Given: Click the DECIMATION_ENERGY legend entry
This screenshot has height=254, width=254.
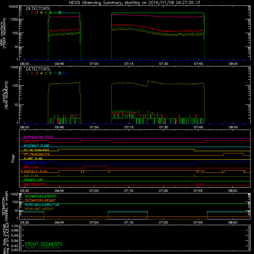Looking at the screenshot, I should (x=41, y=196).
